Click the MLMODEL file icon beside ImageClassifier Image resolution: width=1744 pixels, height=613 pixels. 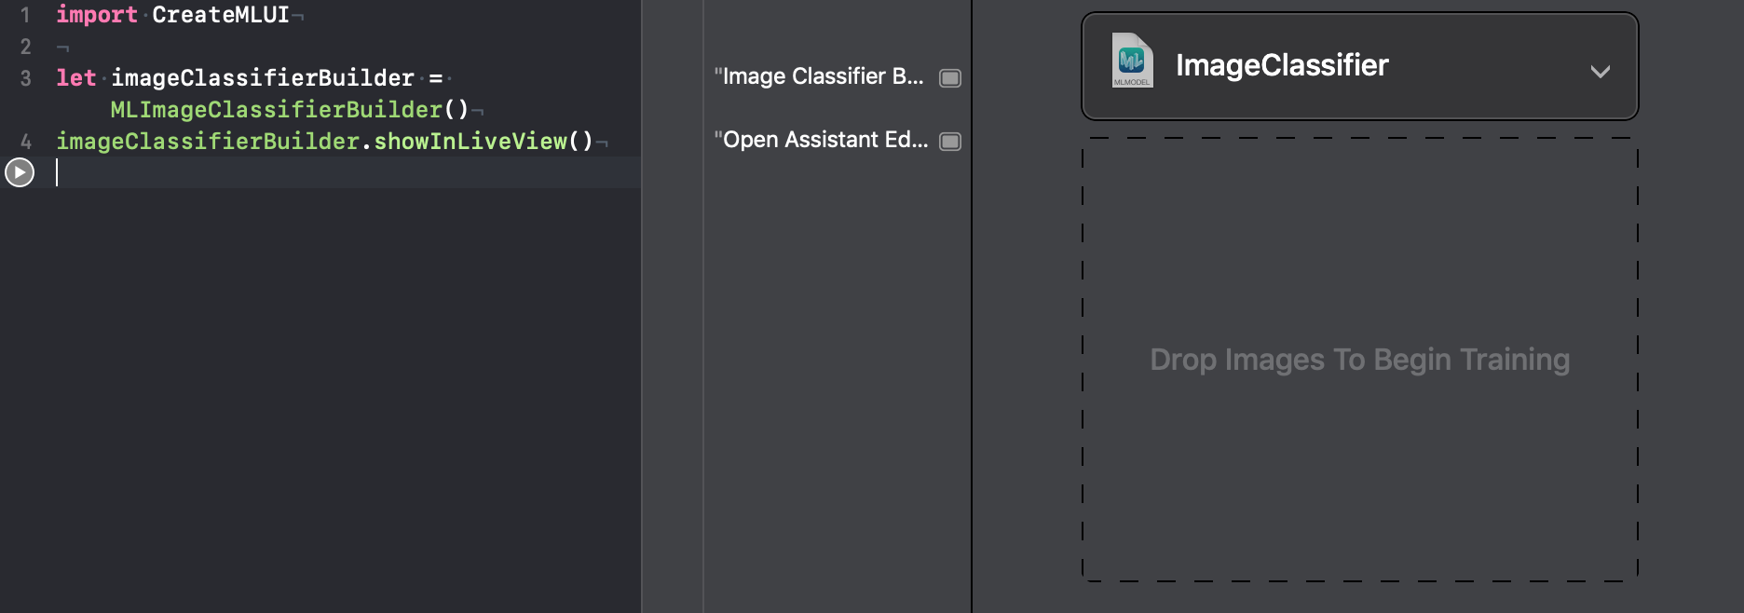pyautogui.click(x=1132, y=61)
